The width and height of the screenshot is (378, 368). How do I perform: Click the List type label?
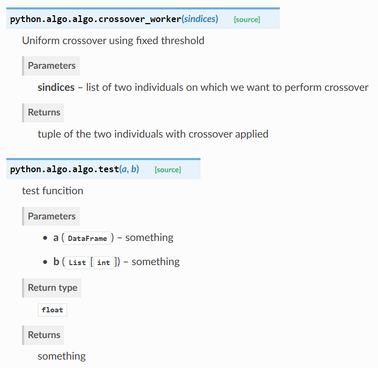click(77, 262)
